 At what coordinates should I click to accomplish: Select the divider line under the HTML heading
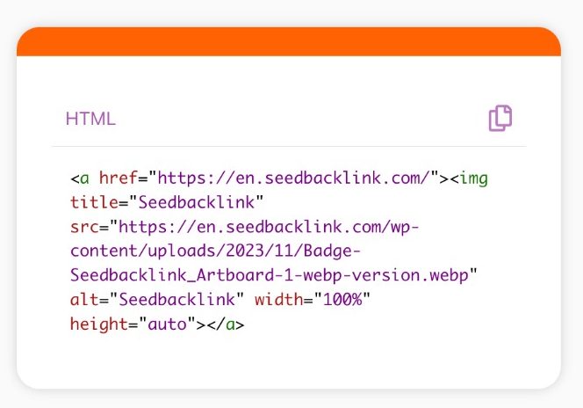pyautogui.click(x=289, y=146)
